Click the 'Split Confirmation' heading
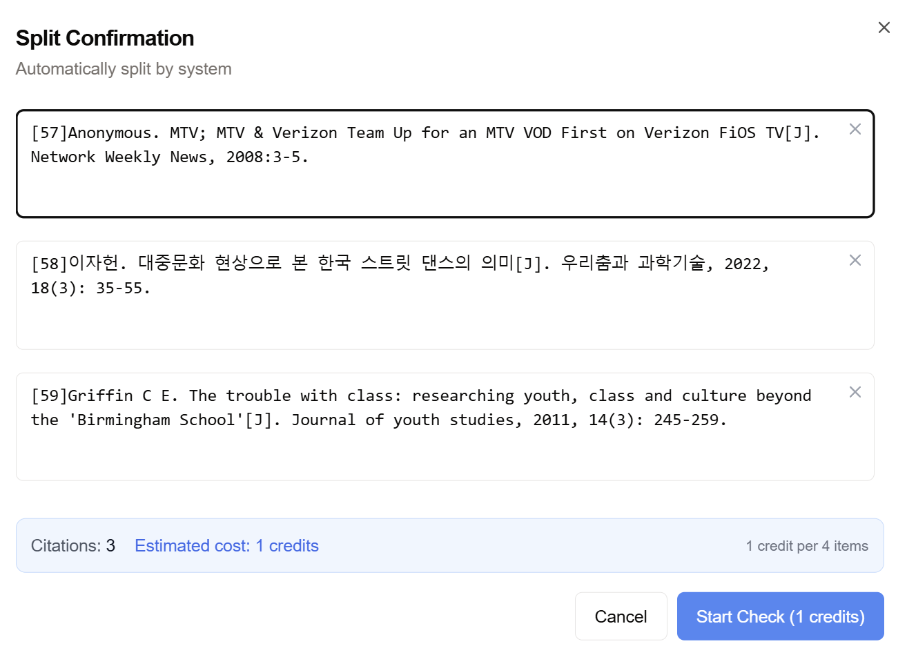This screenshot has height=655, width=907. click(x=105, y=38)
